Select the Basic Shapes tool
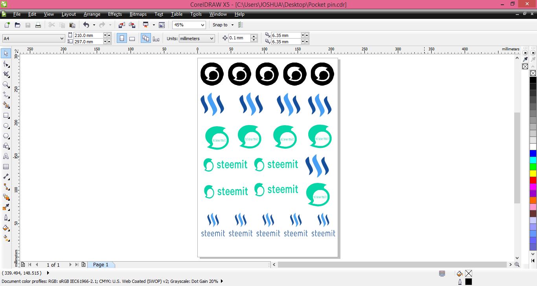Screen dimensions: 537x286 point(6,146)
